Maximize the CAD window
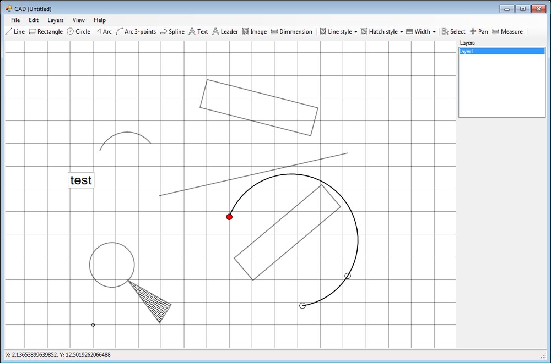The width and height of the screenshot is (551, 363). [522, 9]
